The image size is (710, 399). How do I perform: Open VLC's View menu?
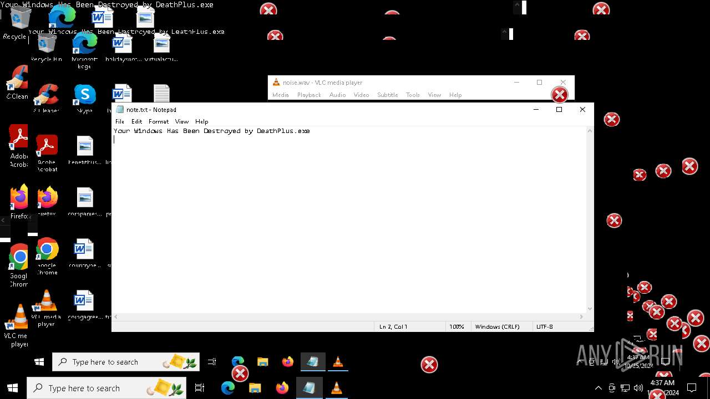(x=434, y=95)
